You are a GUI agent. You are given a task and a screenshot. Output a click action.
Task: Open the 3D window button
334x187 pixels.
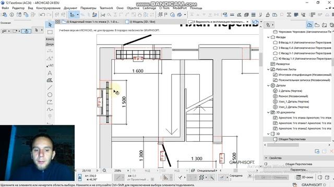[x=305, y=177]
